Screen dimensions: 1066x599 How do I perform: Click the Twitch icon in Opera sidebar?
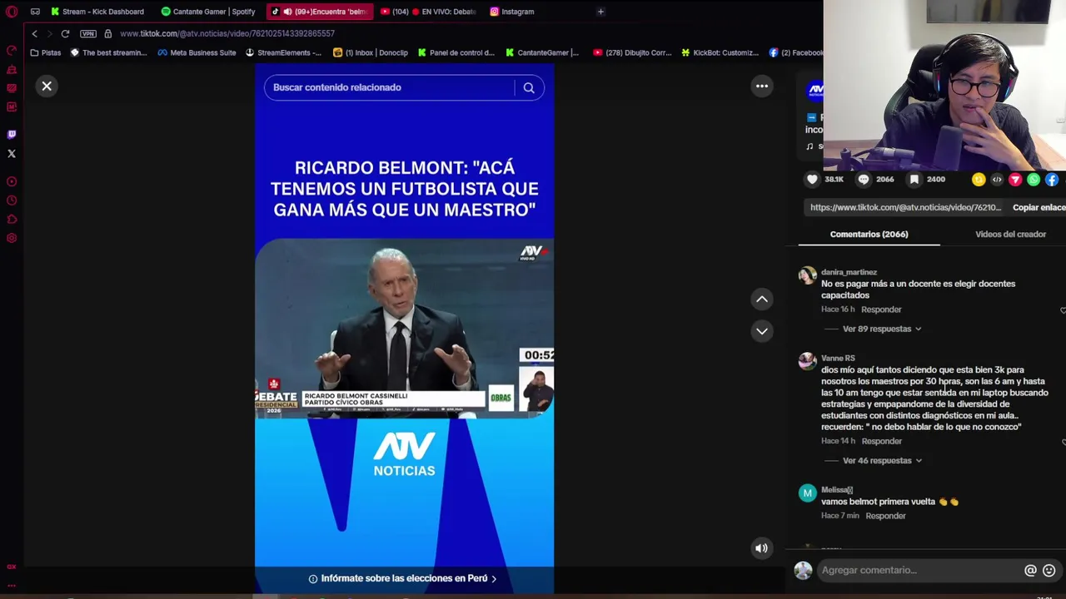tap(12, 134)
